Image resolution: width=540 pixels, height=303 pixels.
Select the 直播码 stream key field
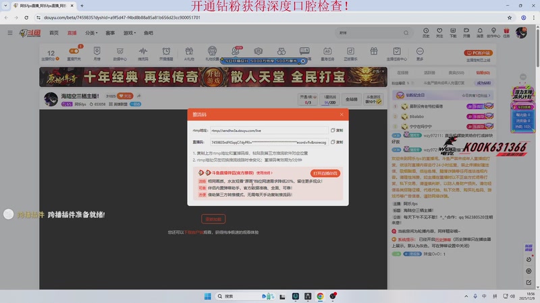pos(269,142)
